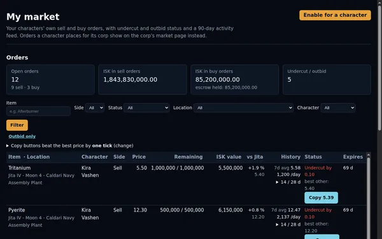Click the ISK in buy orders card
This screenshot has height=239, width=382.
234,80
